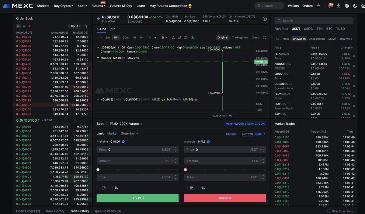Enable TP checkbox on sell side
365x214 pixels.
click(x=186, y=187)
